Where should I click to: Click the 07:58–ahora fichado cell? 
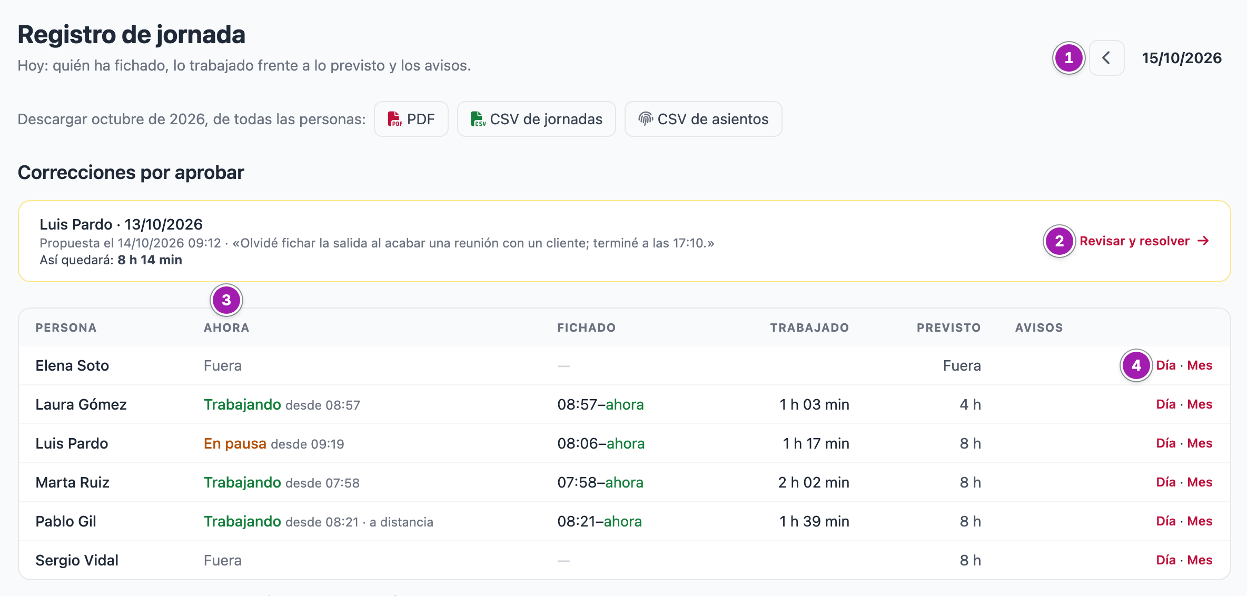(x=600, y=482)
